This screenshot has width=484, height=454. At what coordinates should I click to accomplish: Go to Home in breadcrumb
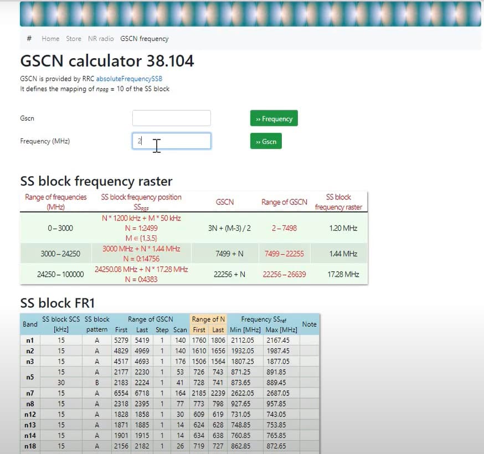point(50,39)
